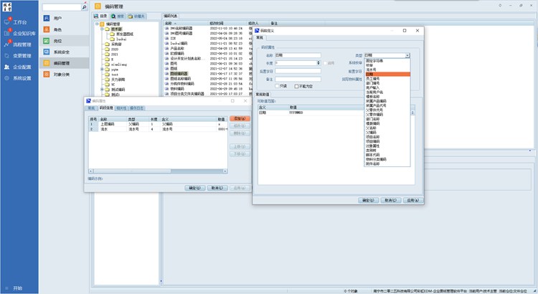
Task: Open 工作台 in the left sidebar
Action: 19,22
